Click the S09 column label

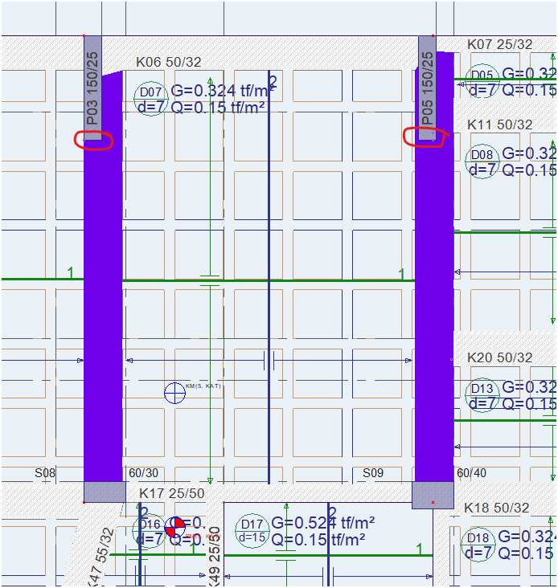point(373,473)
